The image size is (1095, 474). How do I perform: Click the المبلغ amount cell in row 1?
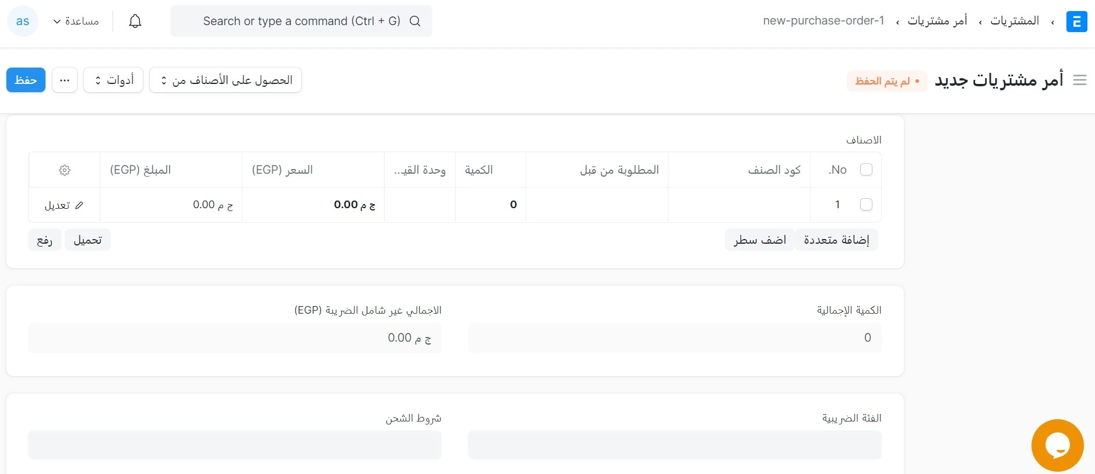tap(171, 205)
